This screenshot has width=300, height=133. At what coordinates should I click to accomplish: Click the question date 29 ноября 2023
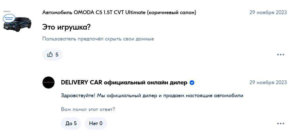(268, 12)
